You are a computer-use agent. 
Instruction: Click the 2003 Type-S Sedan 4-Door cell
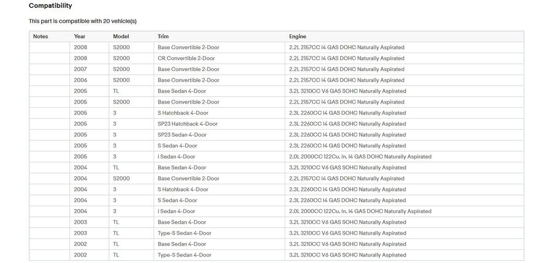184,233
